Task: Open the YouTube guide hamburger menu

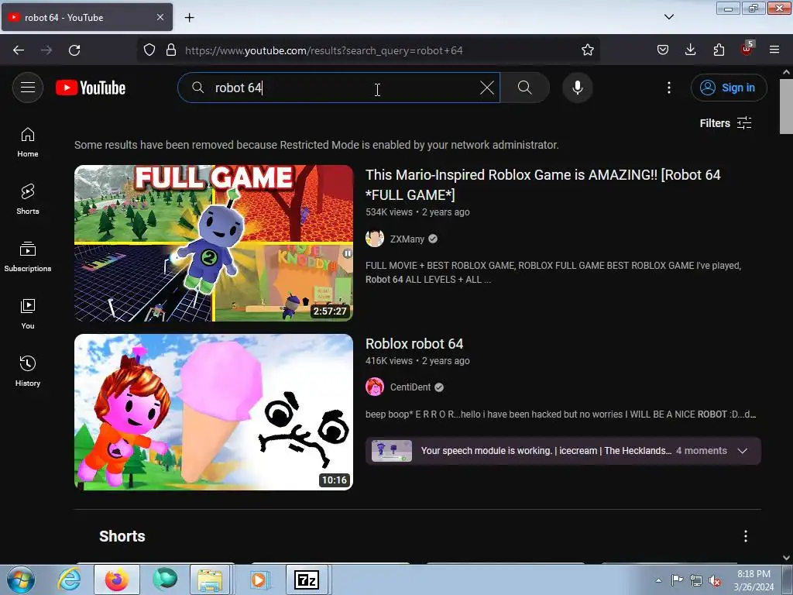Action: coord(28,88)
